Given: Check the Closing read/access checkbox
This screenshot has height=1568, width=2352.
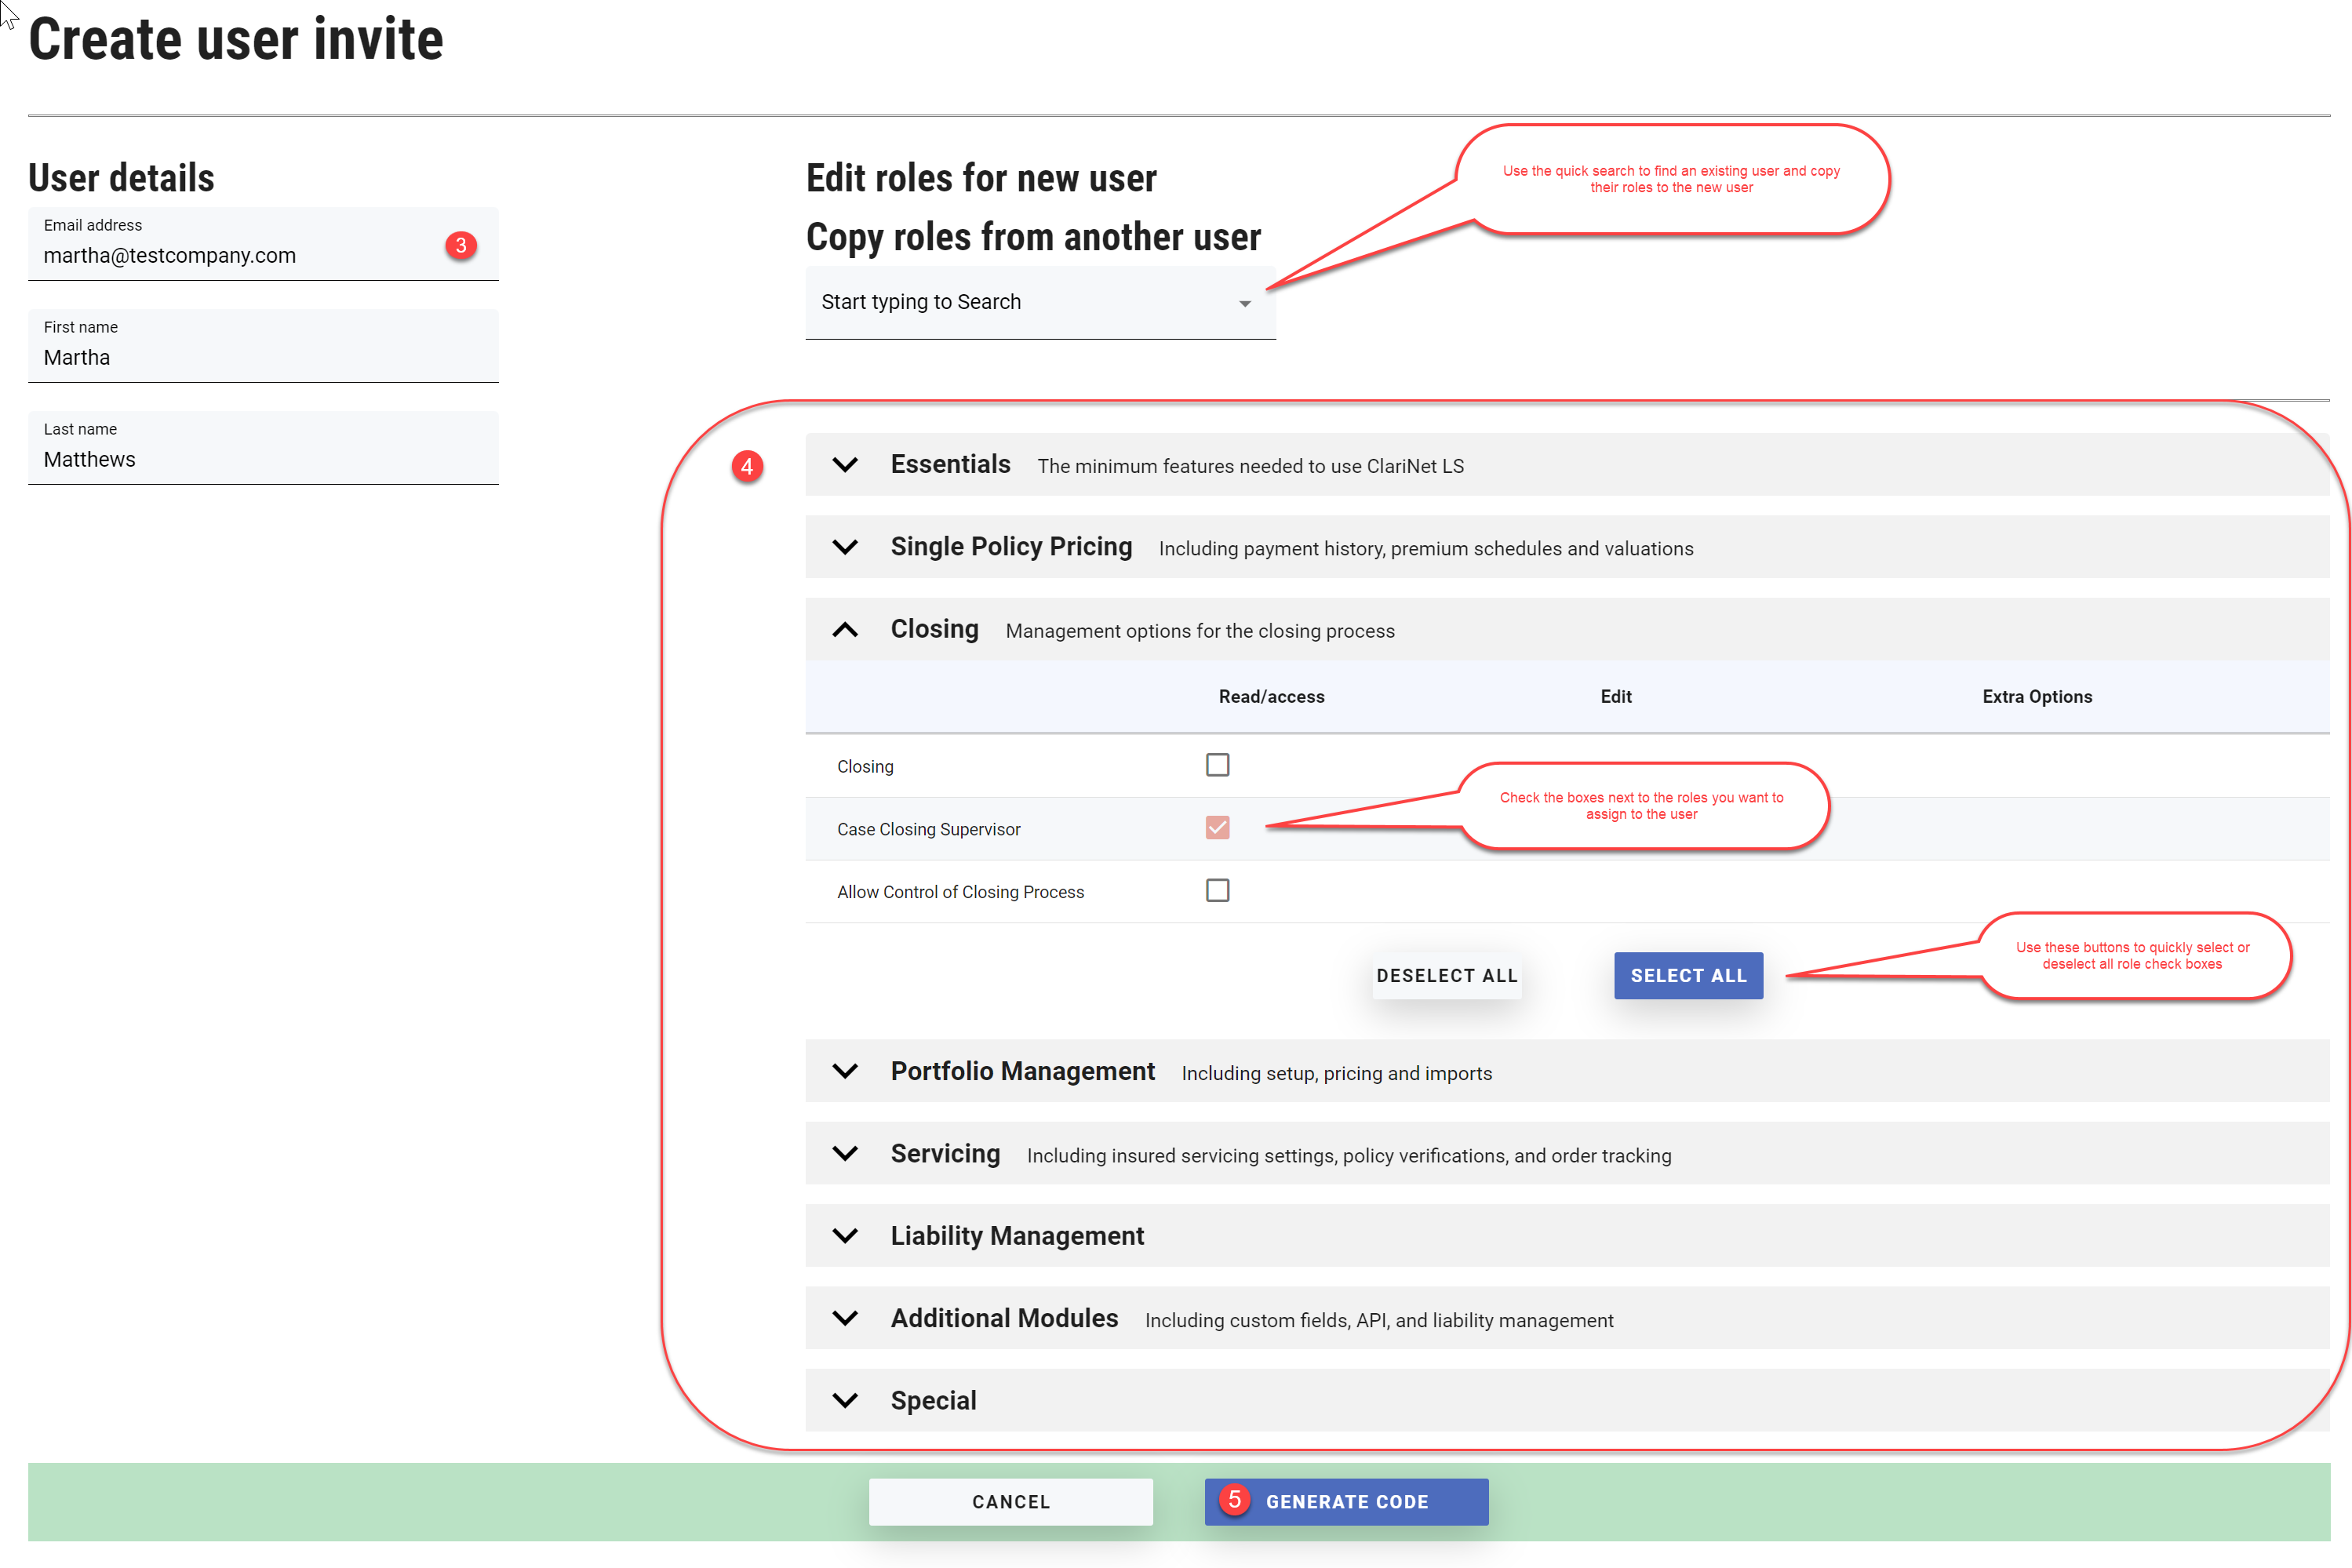Looking at the screenshot, I should (x=1217, y=765).
